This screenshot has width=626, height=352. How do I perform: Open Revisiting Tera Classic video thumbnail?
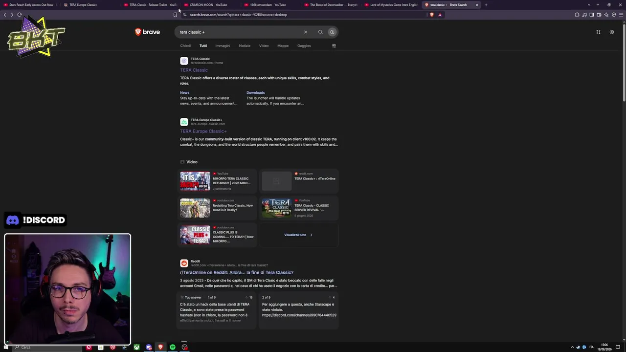[x=195, y=208]
